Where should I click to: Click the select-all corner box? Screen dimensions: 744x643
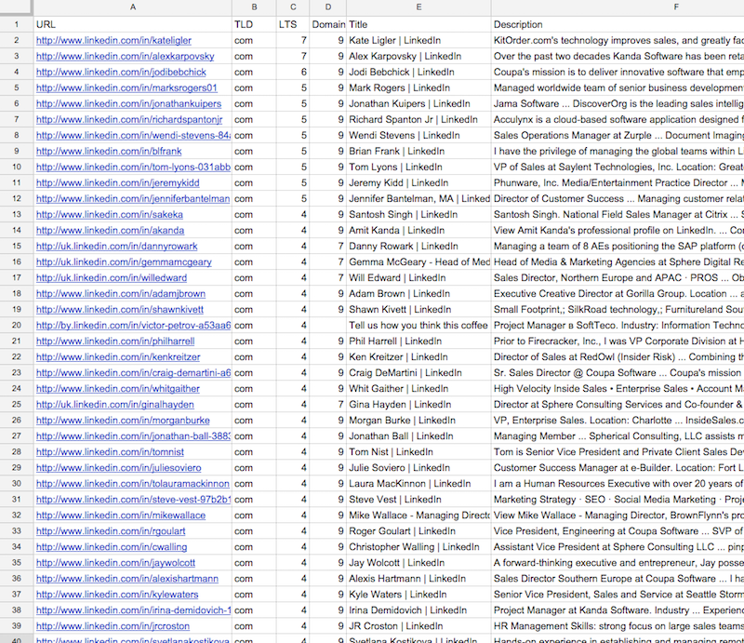point(17,7)
